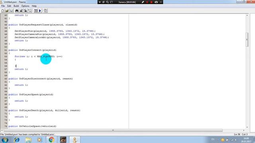
Task: Click the vertical scrollbar thumb
Action: tap(247, 40)
